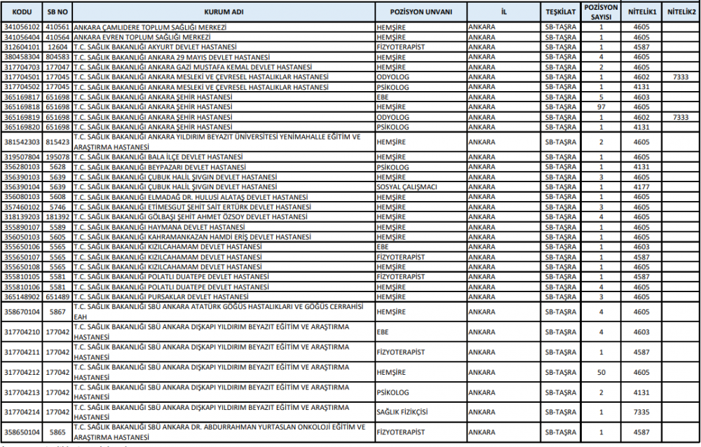Click SB NO 804583 cell
The image size is (701, 447).
point(57,57)
